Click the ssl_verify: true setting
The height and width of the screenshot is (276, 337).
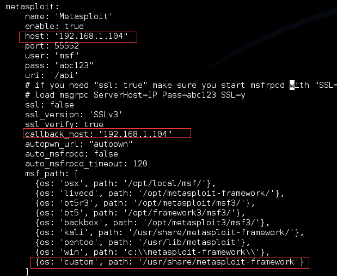coord(64,124)
